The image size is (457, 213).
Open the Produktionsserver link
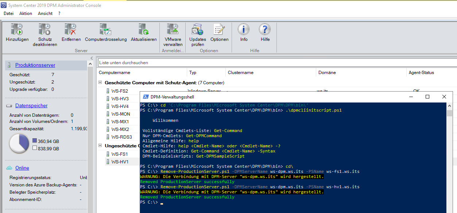click(x=35, y=65)
